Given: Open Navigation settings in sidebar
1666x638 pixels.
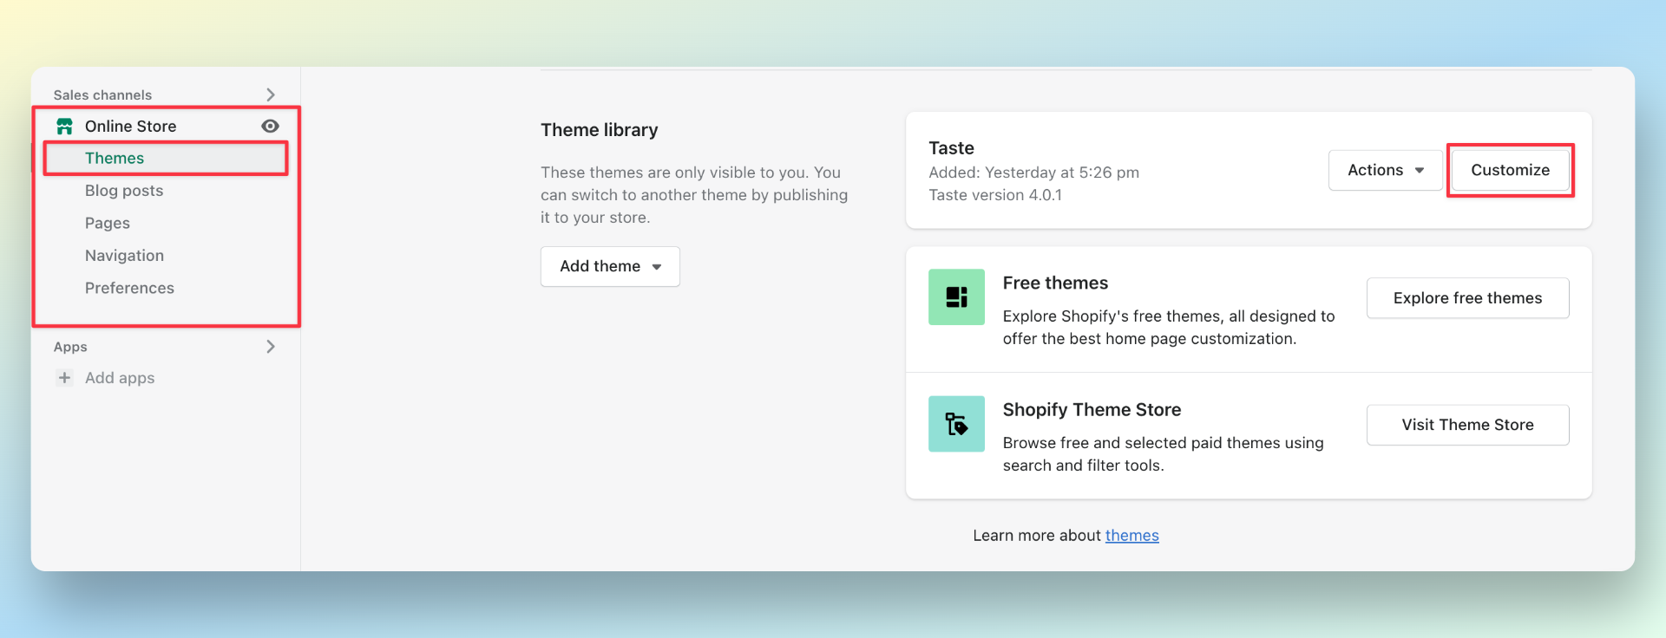Looking at the screenshot, I should (124, 256).
